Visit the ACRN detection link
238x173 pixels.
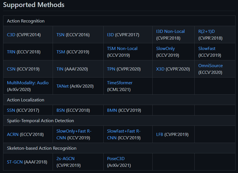pyautogui.click(x=13, y=135)
